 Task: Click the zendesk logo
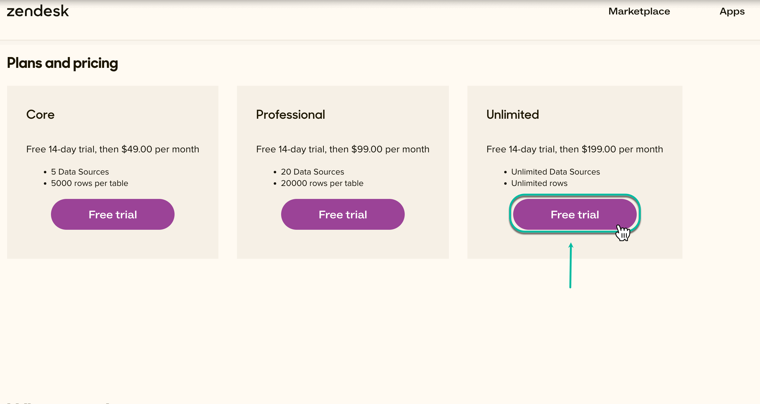click(37, 11)
